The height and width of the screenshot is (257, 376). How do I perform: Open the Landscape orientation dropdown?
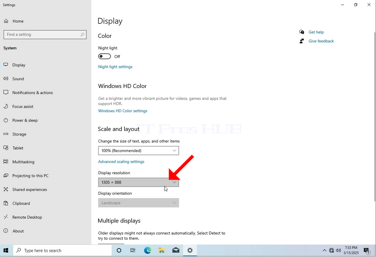pos(138,203)
